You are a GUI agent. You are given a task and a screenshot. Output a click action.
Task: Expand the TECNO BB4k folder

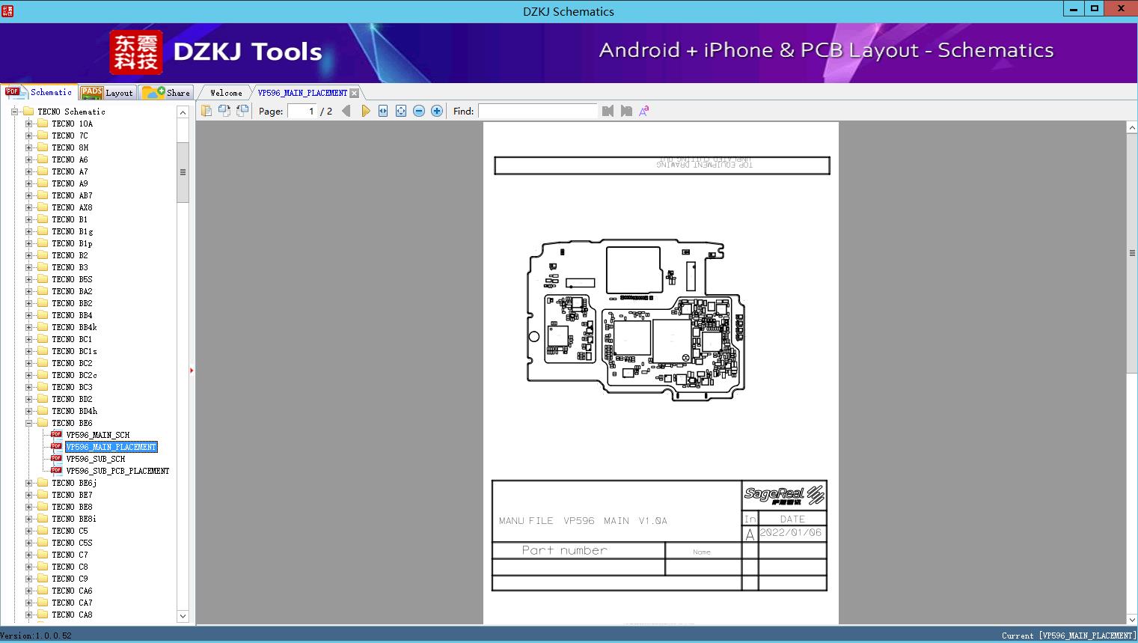28,327
